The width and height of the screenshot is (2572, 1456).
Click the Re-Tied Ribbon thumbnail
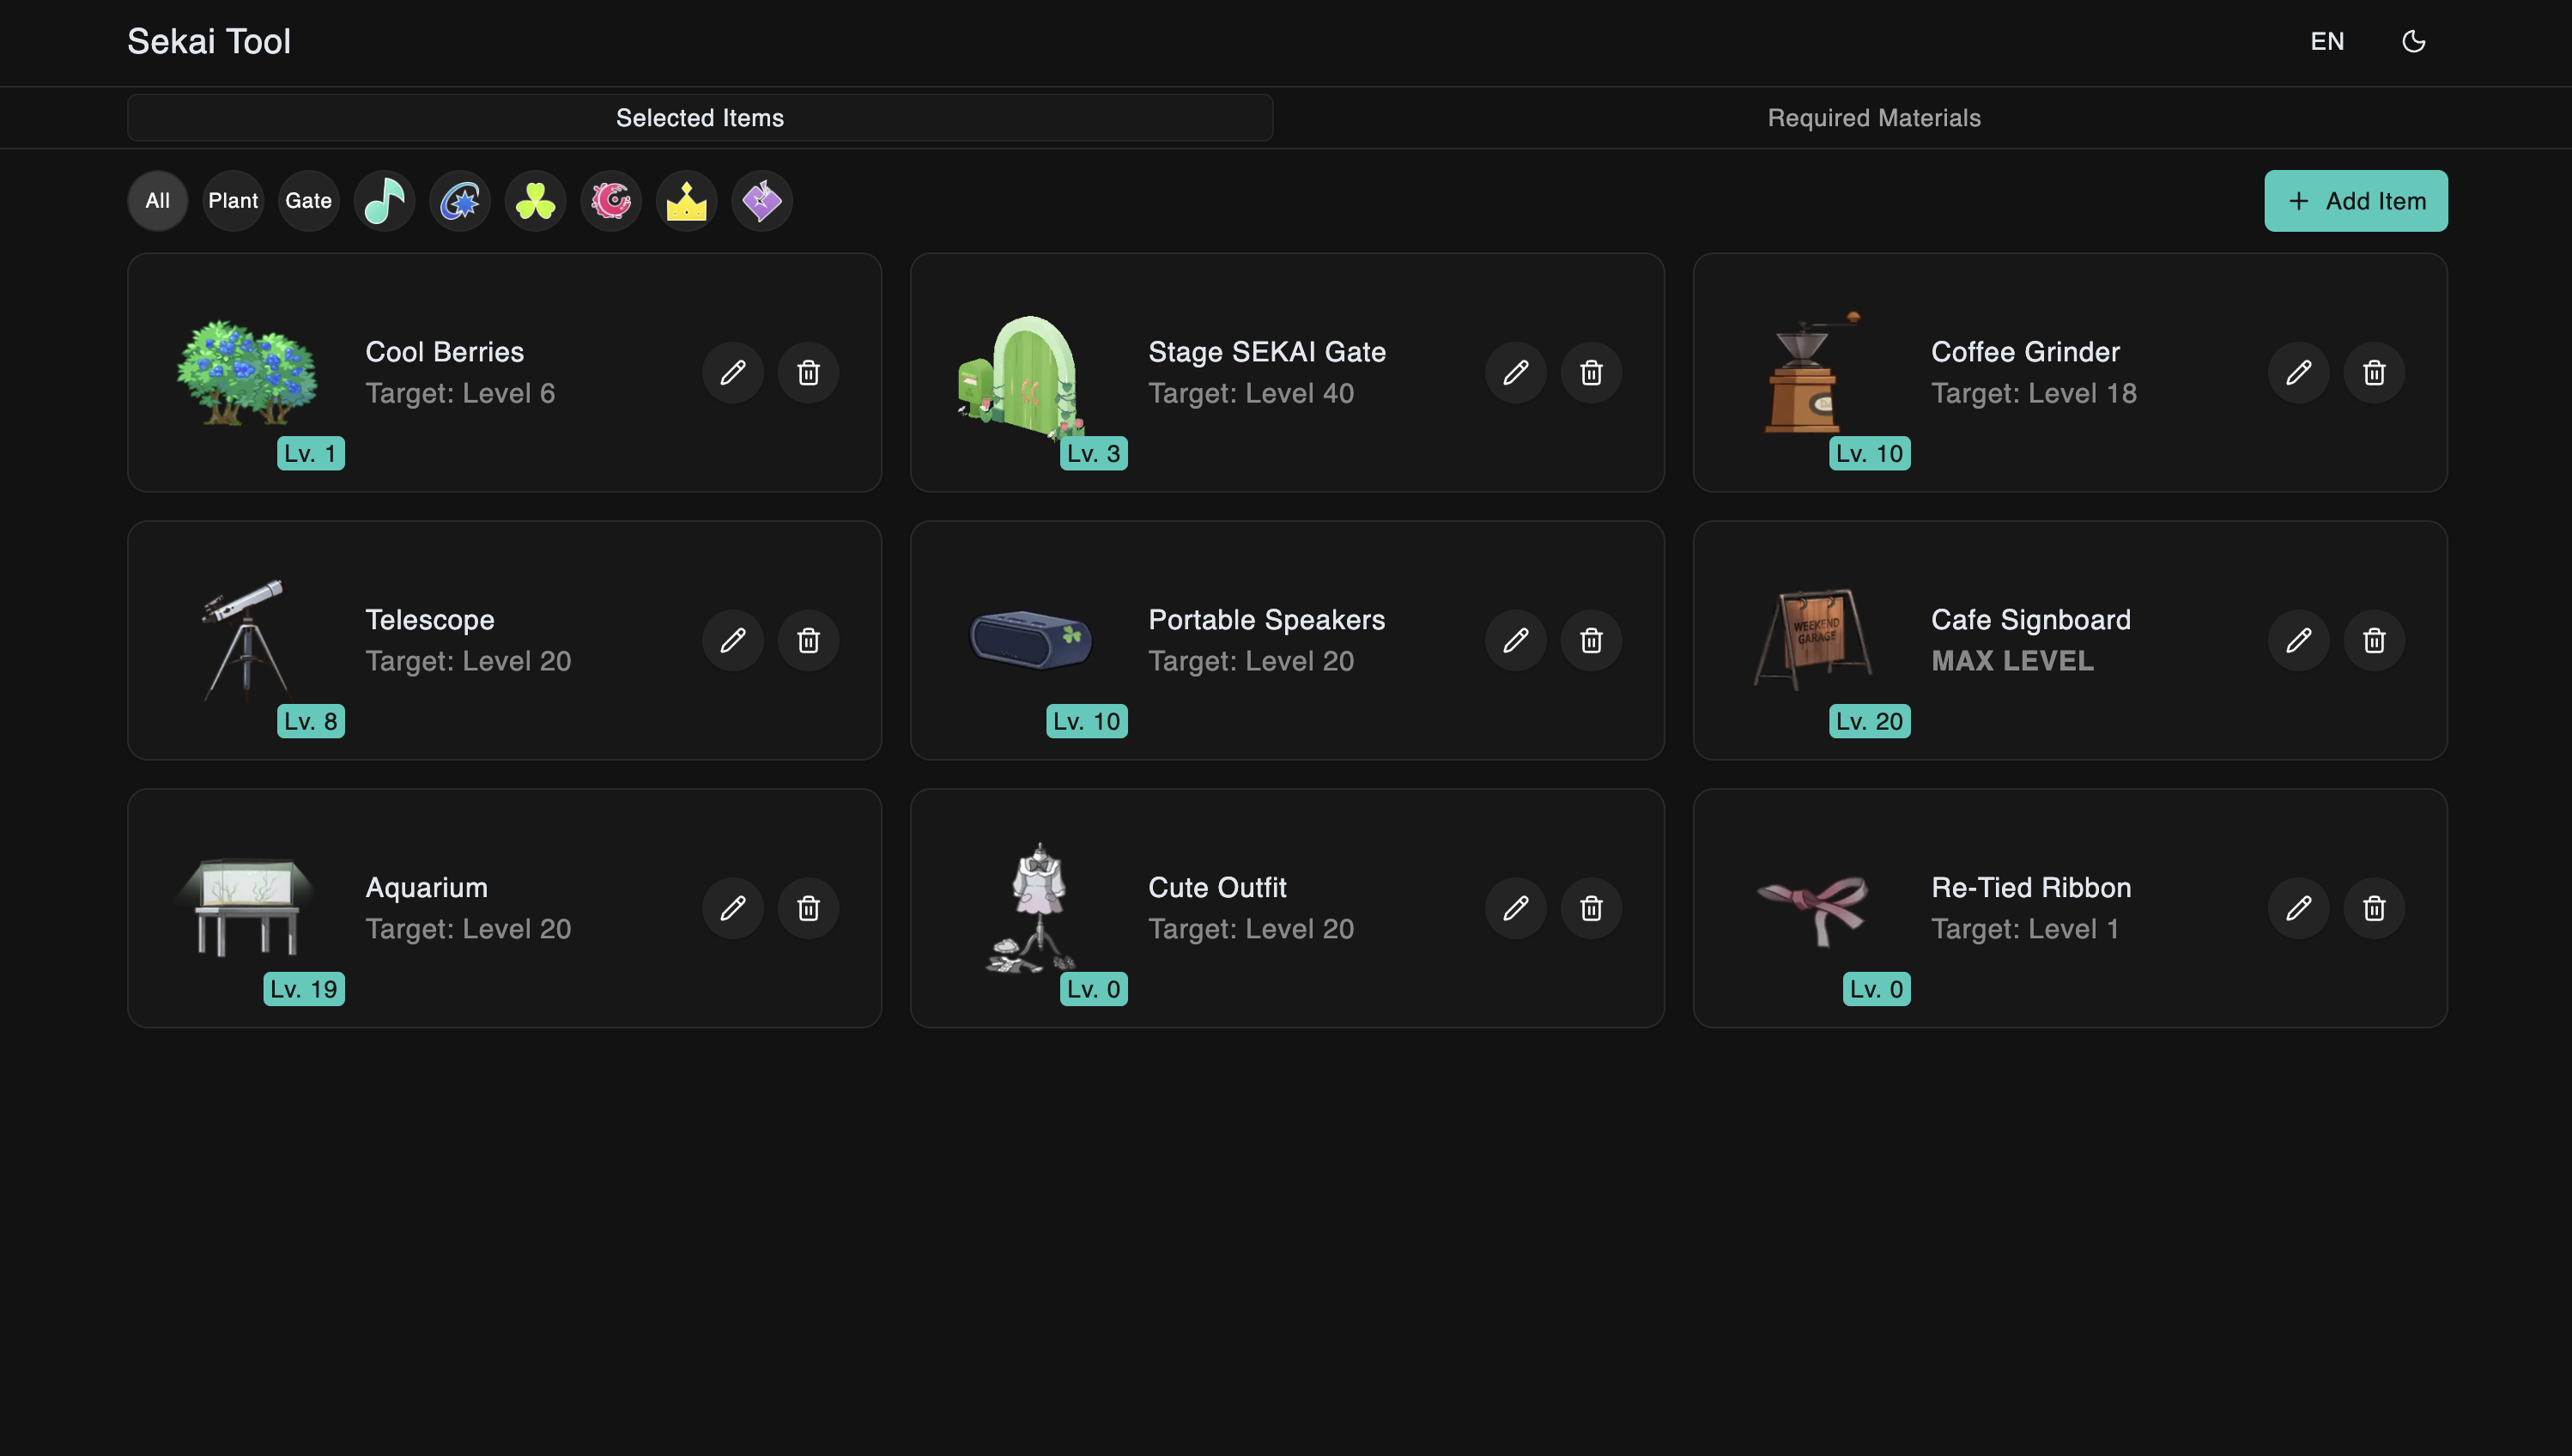click(x=1812, y=910)
